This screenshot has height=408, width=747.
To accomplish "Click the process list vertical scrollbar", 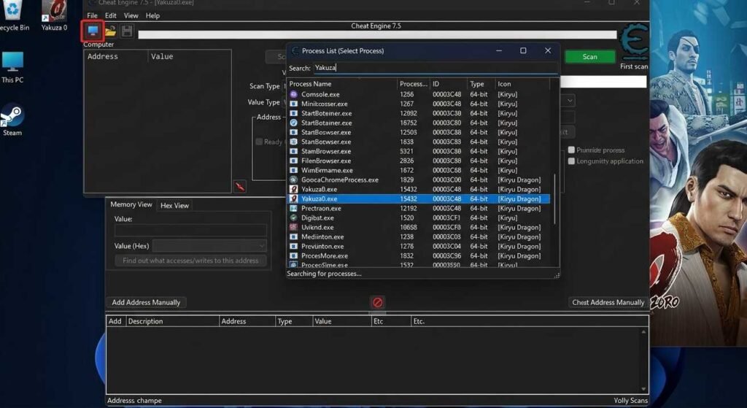I will coord(554,199).
